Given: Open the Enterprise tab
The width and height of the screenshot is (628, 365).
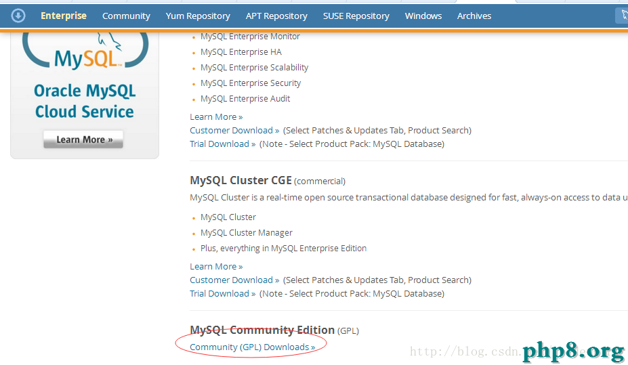Looking at the screenshot, I should [64, 16].
